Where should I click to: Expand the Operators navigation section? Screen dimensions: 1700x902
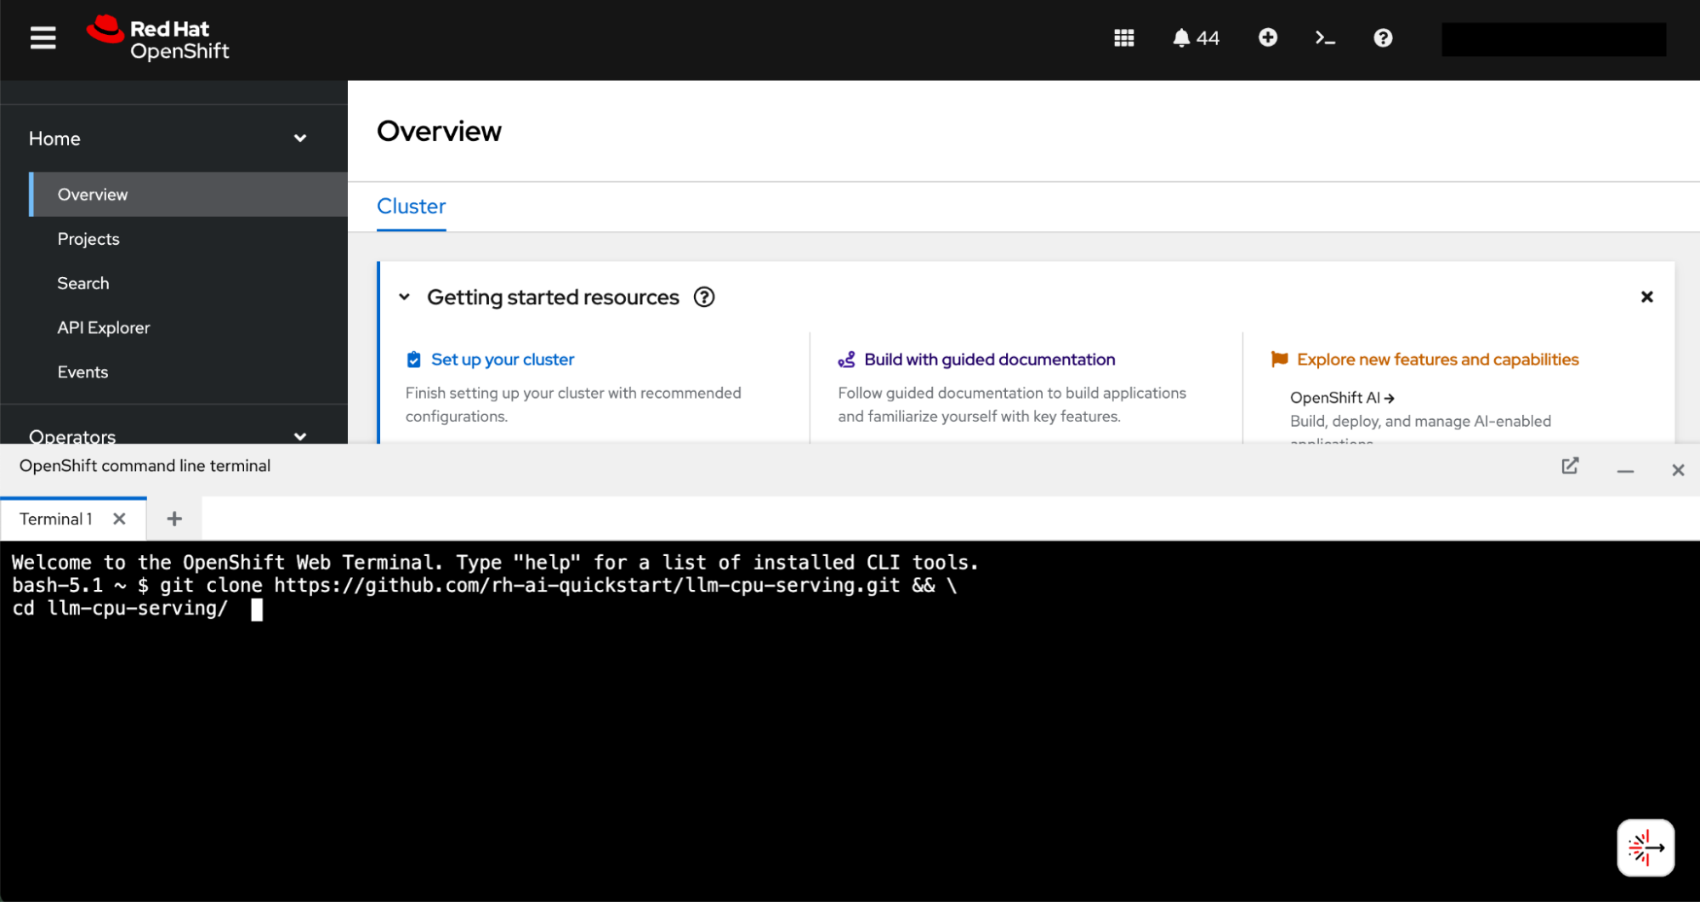click(299, 435)
